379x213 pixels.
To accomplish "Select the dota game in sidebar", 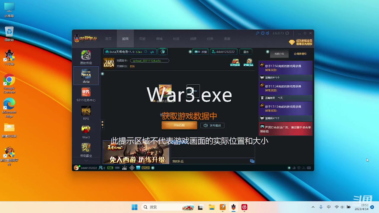I will [86, 76].
